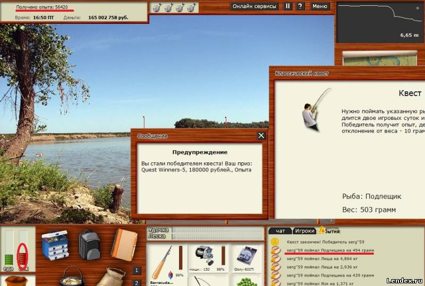The image size is (425, 286).
Task: Open the Онлайн сервисы menu
Action: [254, 6]
